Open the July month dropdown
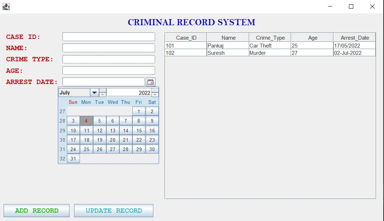Viewport: 384px width, 221px height. (x=94, y=92)
